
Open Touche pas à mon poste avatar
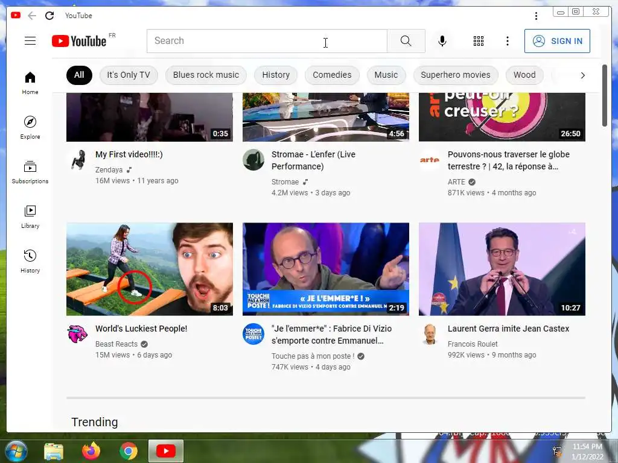pyautogui.click(x=253, y=334)
